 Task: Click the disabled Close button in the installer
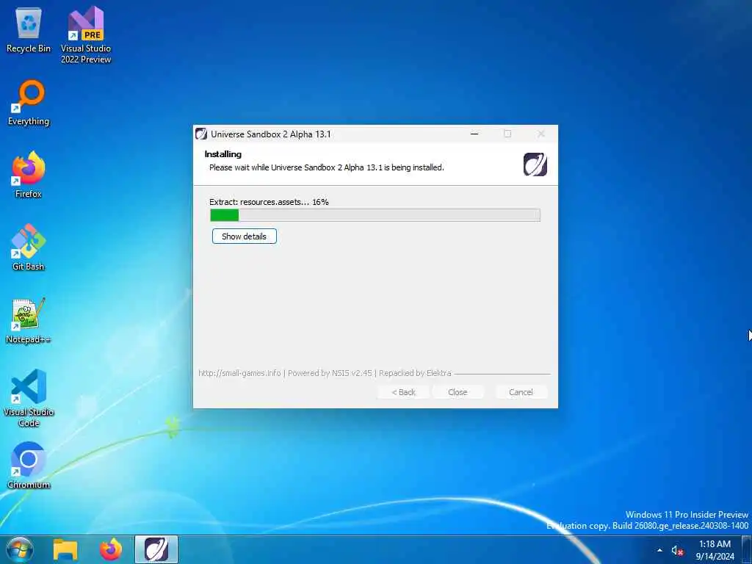tap(458, 392)
